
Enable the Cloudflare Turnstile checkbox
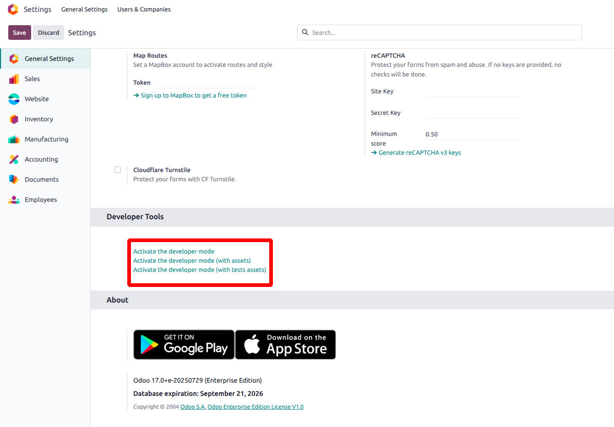(x=118, y=170)
